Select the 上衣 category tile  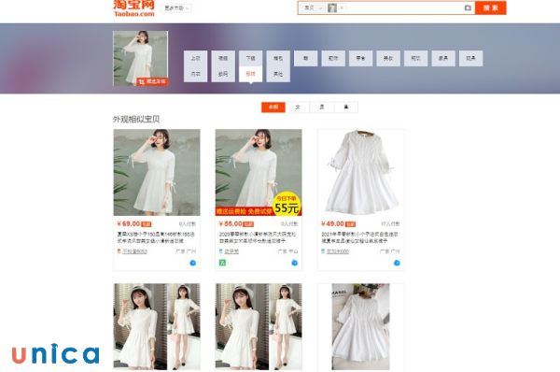click(195, 58)
